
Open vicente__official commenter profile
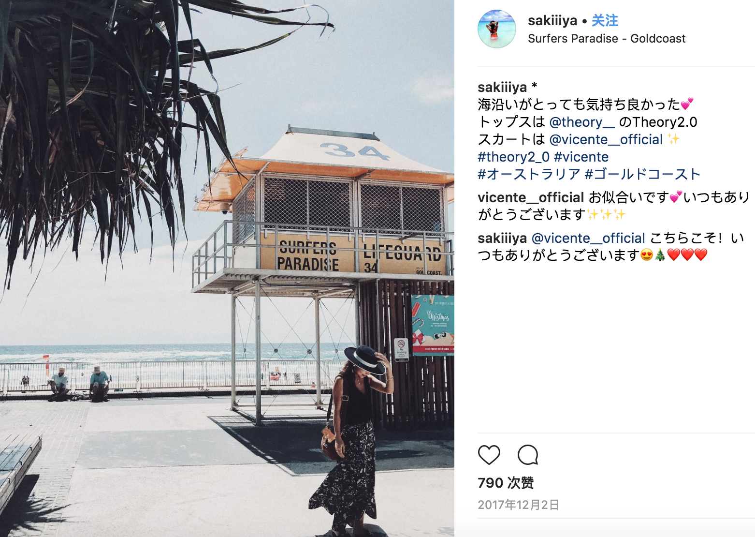coord(531,197)
